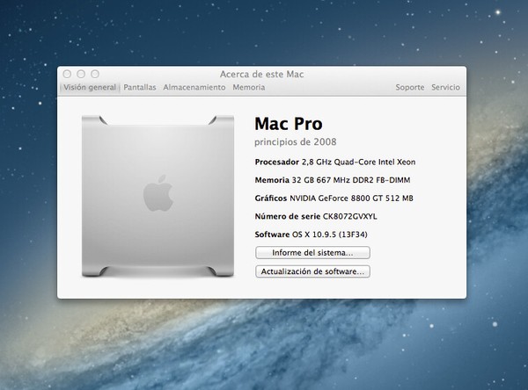
Task: Click memory value 32 GB 667 MHz DDR2 FB-DIMM
Action: (351, 180)
